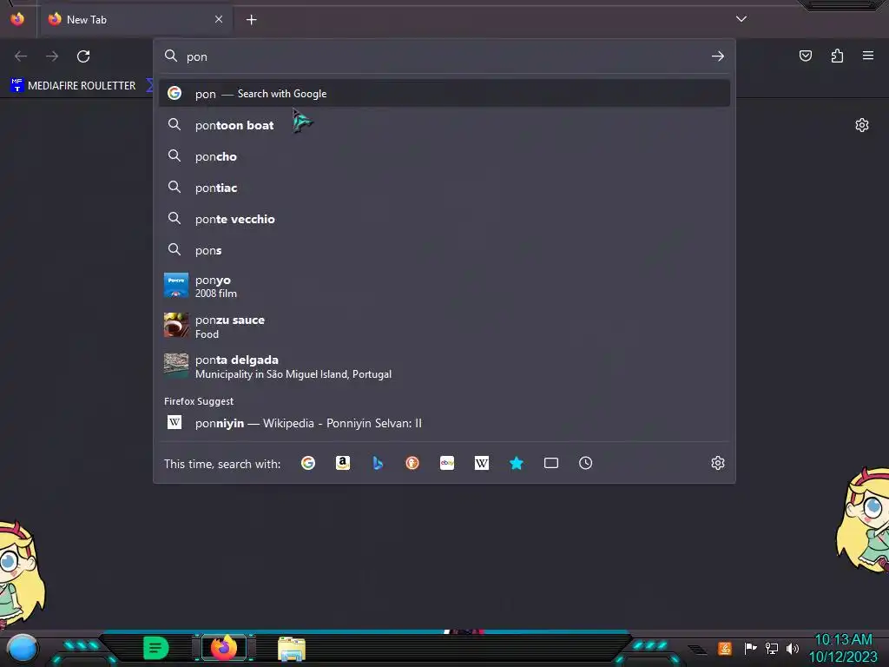Open Firefox hamburger application menu
This screenshot has width=889, height=667.
[x=868, y=56]
